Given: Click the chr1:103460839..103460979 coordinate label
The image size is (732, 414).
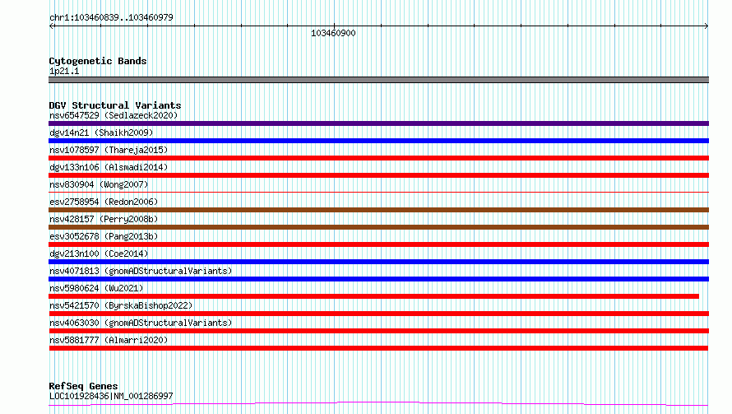Looking at the screenshot, I should click(111, 17).
